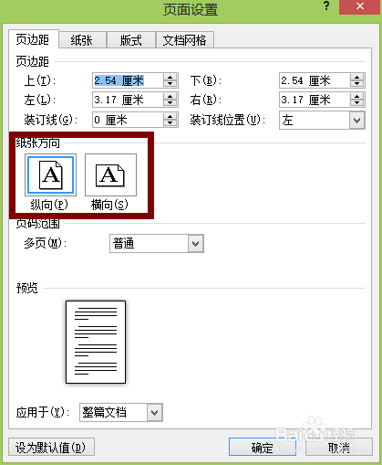The width and height of the screenshot is (382, 465).
Task: Open the 应用于(Y) dropdown showing 整篇文档
Action: [x=155, y=413]
